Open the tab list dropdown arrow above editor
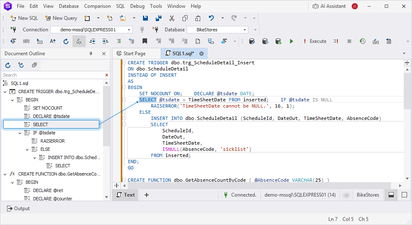The height and width of the screenshot is (225, 412). point(404,54)
